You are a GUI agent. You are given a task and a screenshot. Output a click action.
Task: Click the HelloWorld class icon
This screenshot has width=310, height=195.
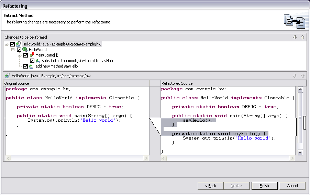point(25,50)
